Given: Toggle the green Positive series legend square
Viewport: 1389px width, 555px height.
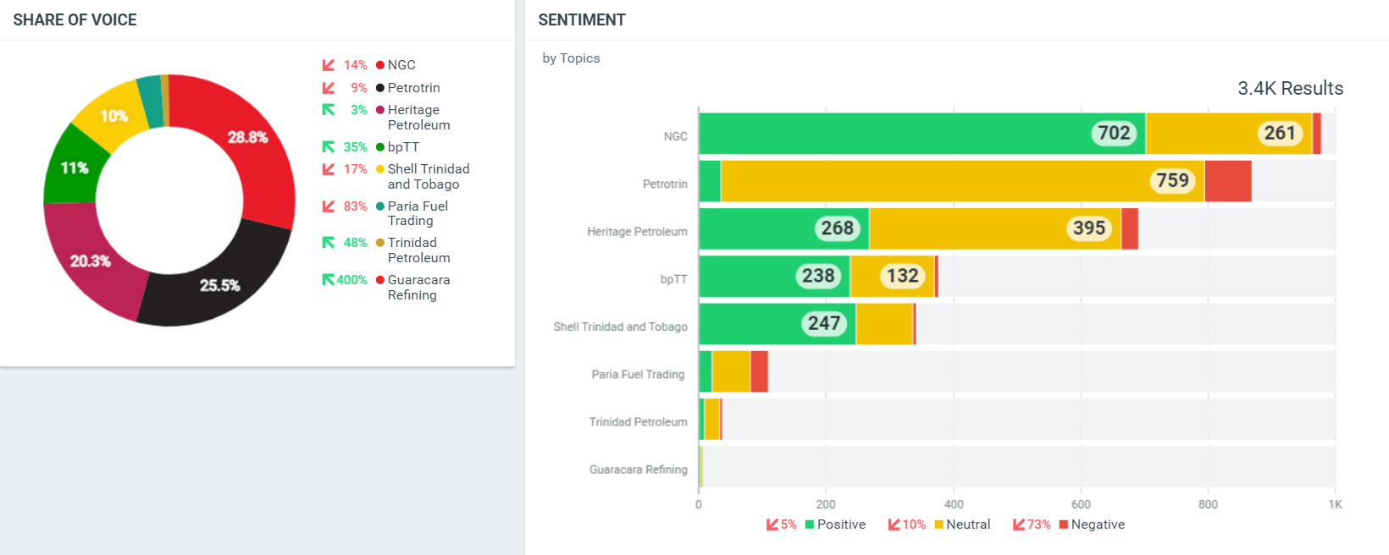Looking at the screenshot, I should (x=810, y=525).
